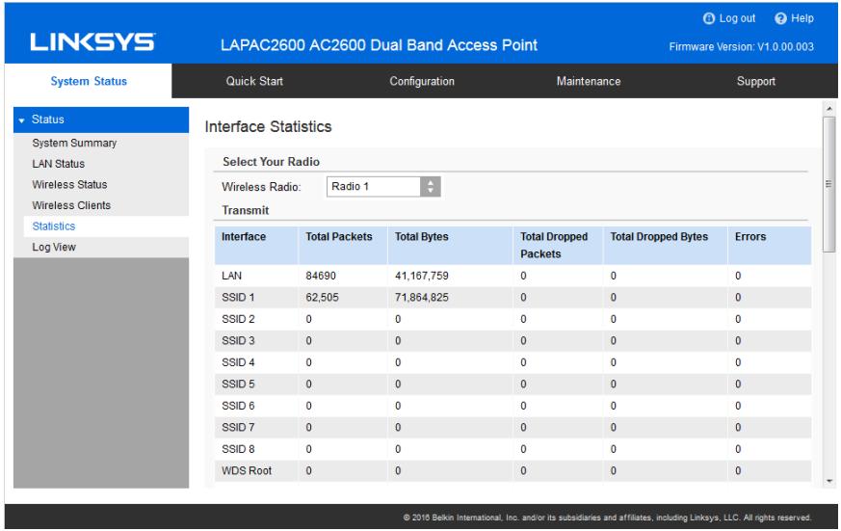Click the Log out lock icon

(708, 18)
